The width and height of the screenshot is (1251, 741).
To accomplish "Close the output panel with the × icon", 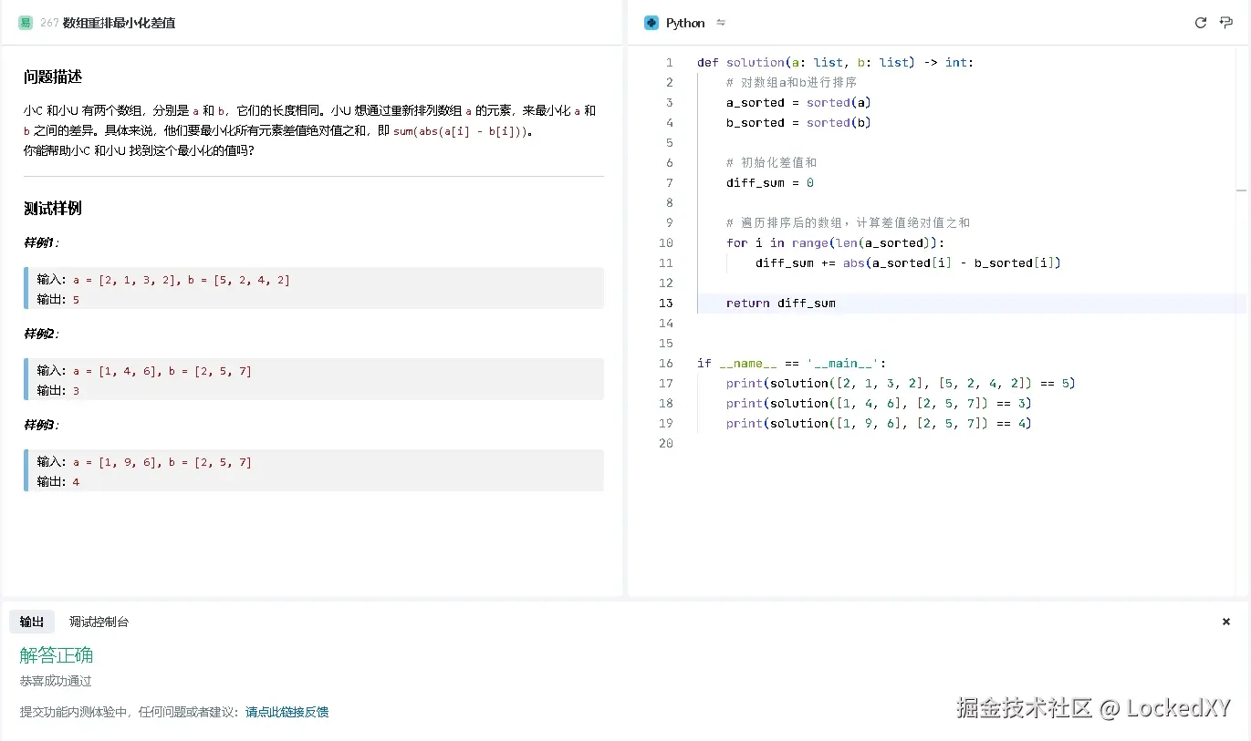I will pyautogui.click(x=1225, y=622).
